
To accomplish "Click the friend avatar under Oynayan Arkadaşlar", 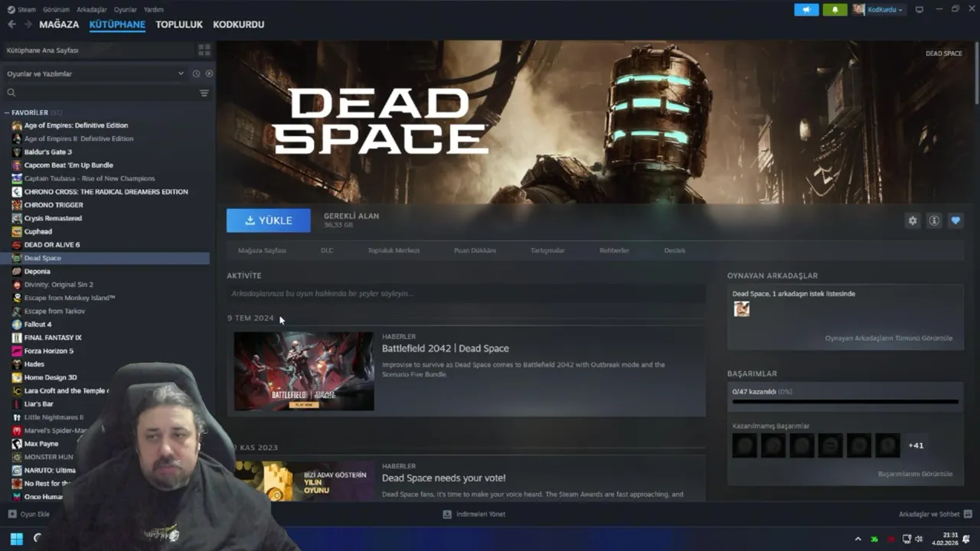I will [x=742, y=308].
